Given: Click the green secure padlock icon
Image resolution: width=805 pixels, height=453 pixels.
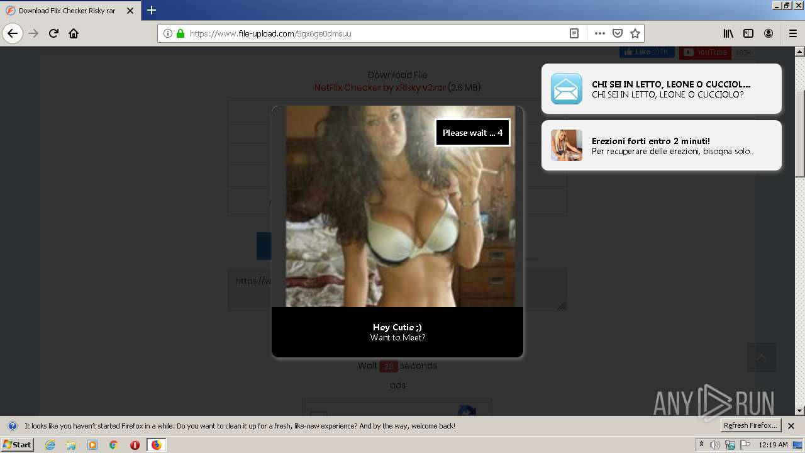Looking at the screenshot, I should coord(180,33).
